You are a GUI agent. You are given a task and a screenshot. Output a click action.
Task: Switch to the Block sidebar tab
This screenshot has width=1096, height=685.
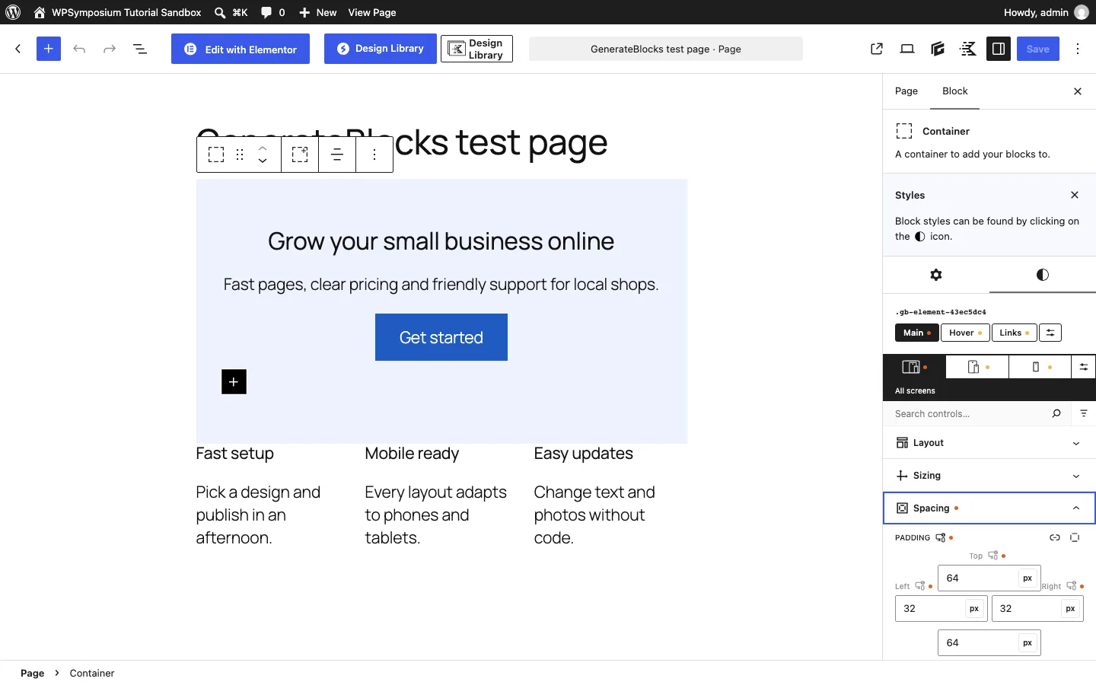point(955,91)
